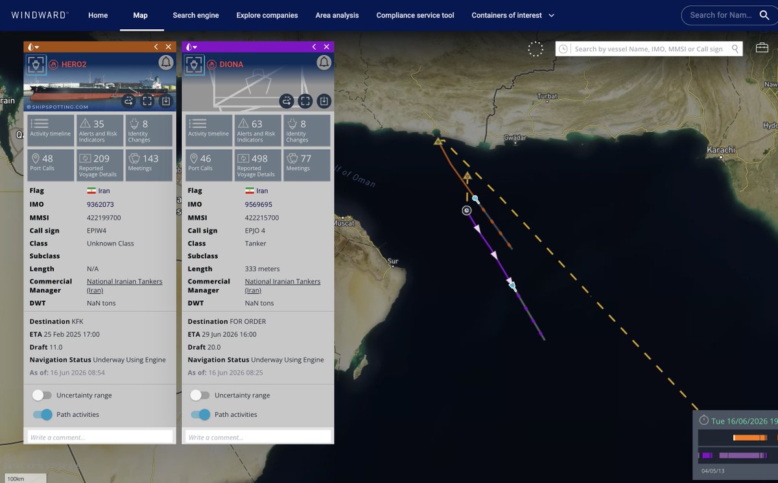This screenshot has height=483, width=778.
Task: Download DIONA vessel report
Action: [x=324, y=101]
